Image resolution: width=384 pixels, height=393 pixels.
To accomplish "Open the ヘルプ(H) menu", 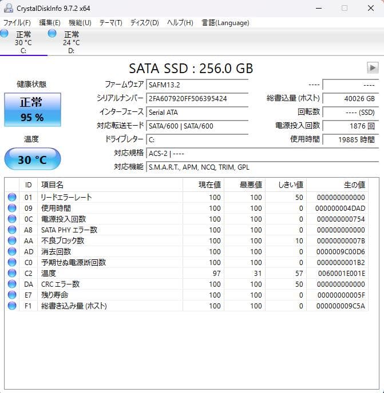I will [x=180, y=23].
